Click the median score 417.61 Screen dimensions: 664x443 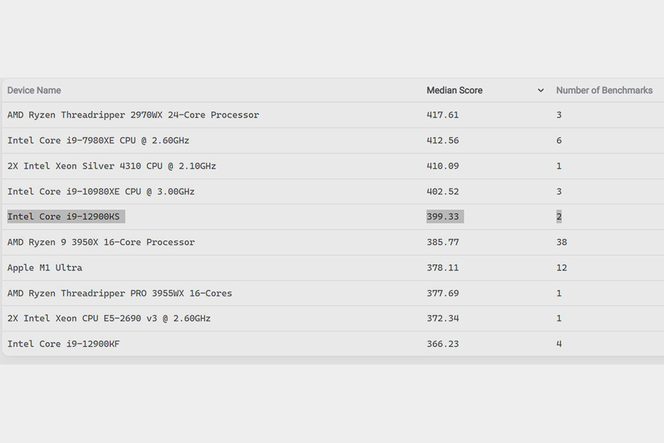tap(442, 115)
